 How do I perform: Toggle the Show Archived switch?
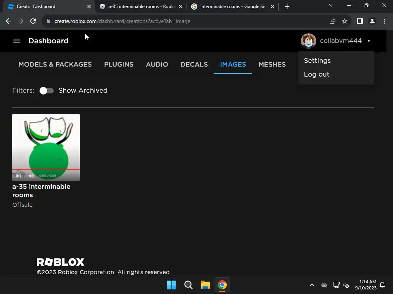coord(46,91)
